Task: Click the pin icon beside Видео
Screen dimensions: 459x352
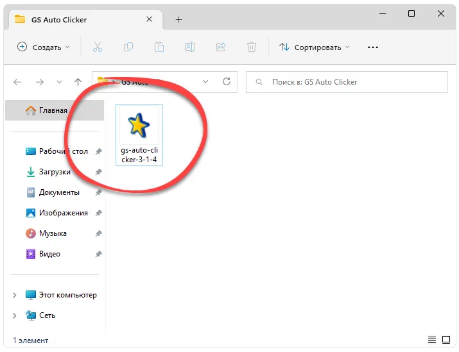Action: pyautogui.click(x=99, y=254)
